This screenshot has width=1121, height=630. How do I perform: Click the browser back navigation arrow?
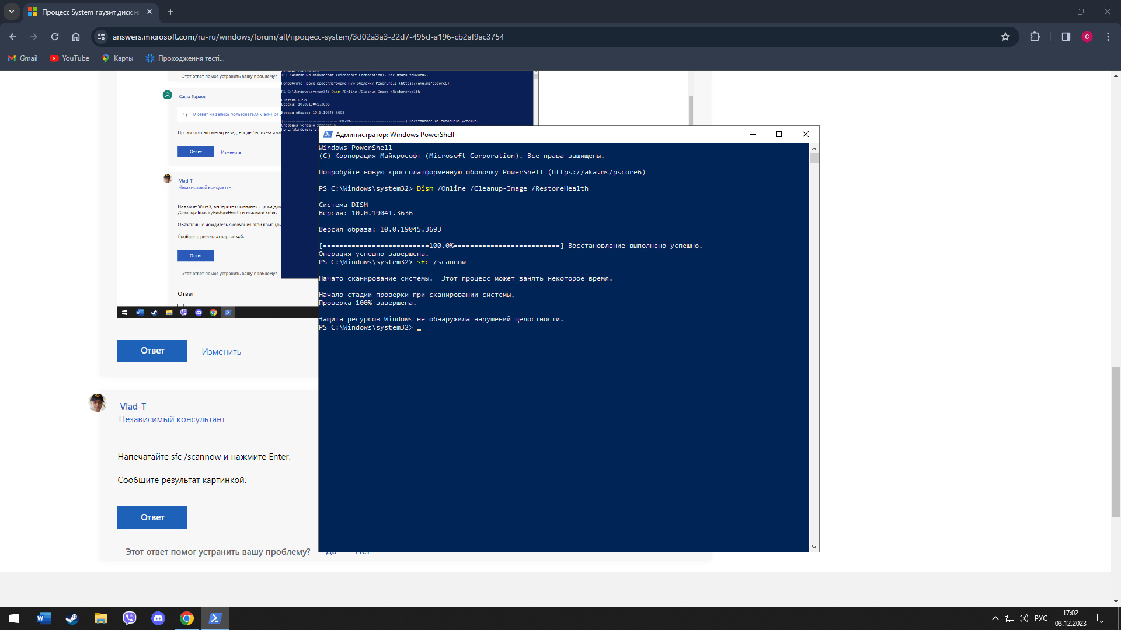pyautogui.click(x=13, y=37)
